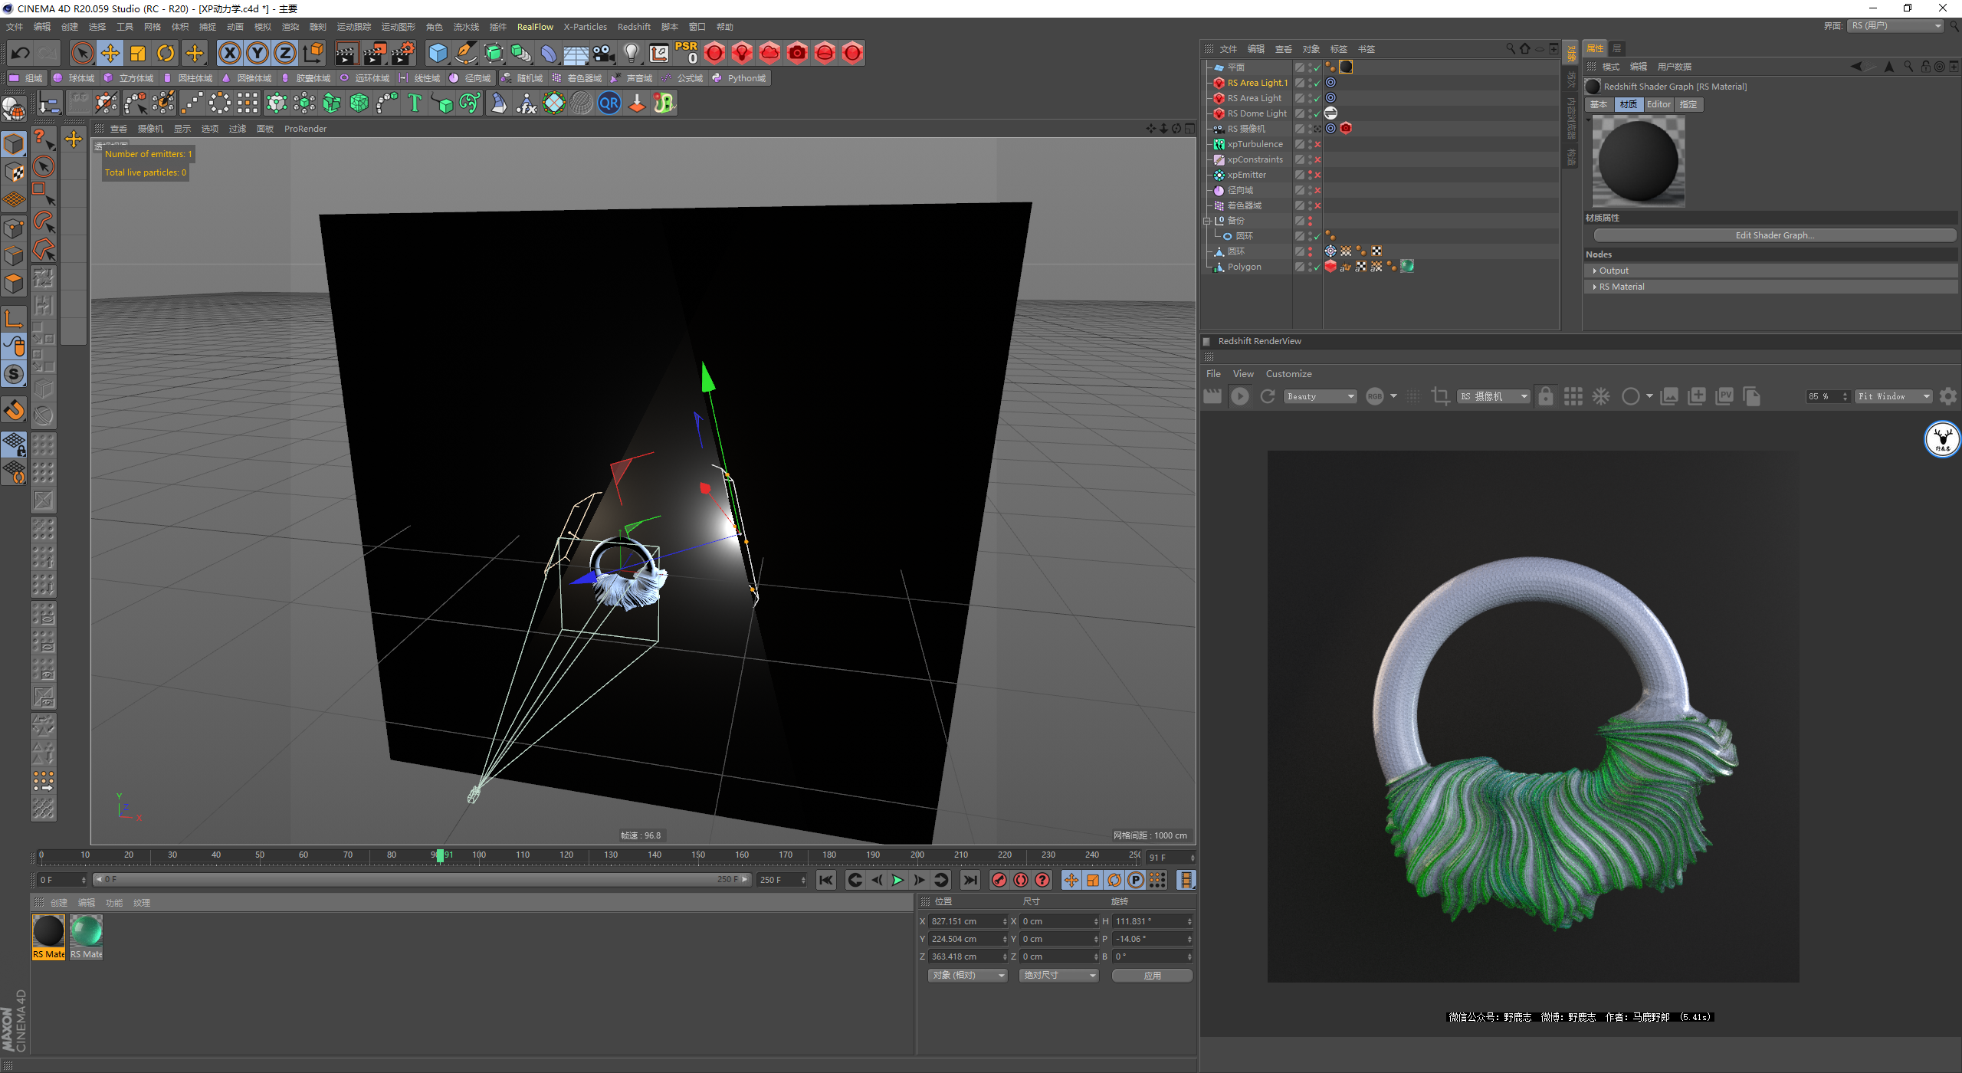The width and height of the screenshot is (1962, 1073).
Task: Toggle RS Dome Light green checkmark
Action: (1317, 113)
